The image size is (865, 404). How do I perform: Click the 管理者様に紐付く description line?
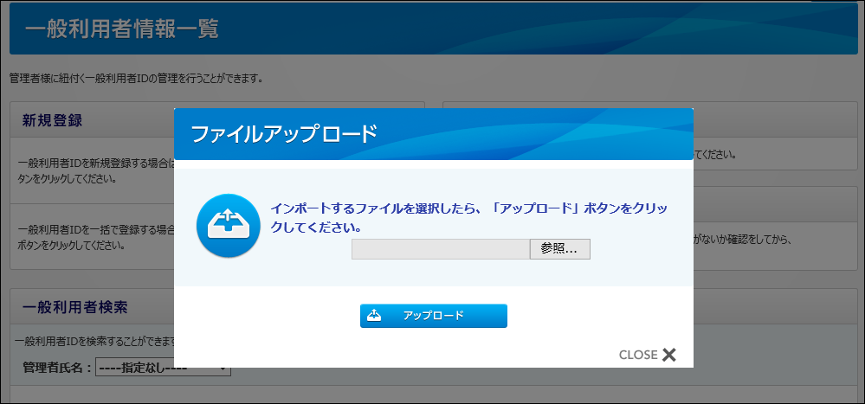point(136,79)
